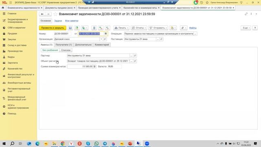Open Продажи section in sidebar

click(12, 33)
